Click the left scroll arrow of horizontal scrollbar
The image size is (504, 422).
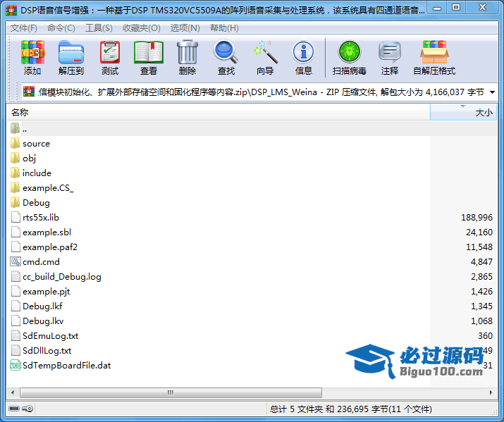click(x=13, y=392)
